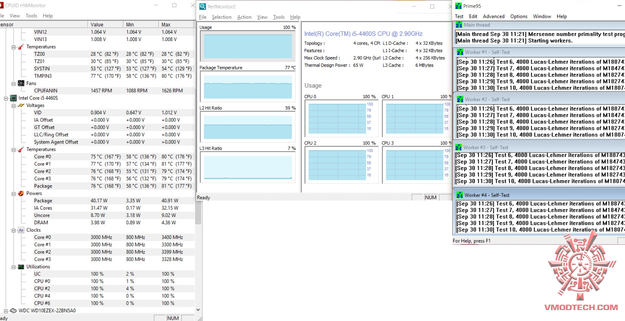The image size is (625, 321).
Task: Click the NUM indicator in PerfMonitor2 status bar
Action: pyautogui.click(x=430, y=197)
